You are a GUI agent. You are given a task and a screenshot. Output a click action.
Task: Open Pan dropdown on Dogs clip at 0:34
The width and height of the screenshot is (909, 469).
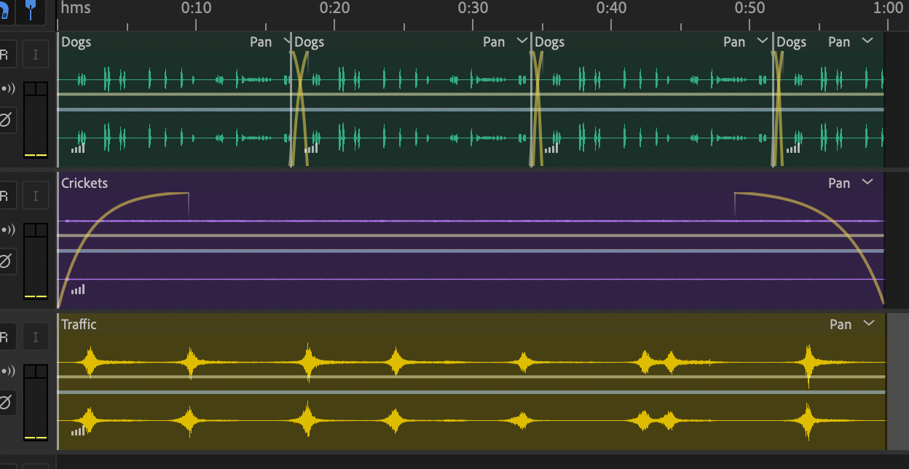pos(762,42)
